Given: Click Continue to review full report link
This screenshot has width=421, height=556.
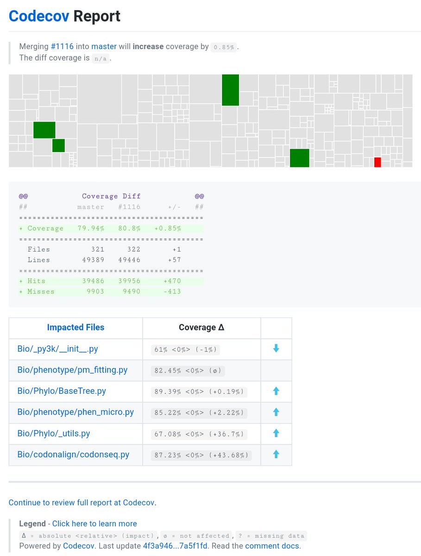Looking at the screenshot, I should [82, 502].
